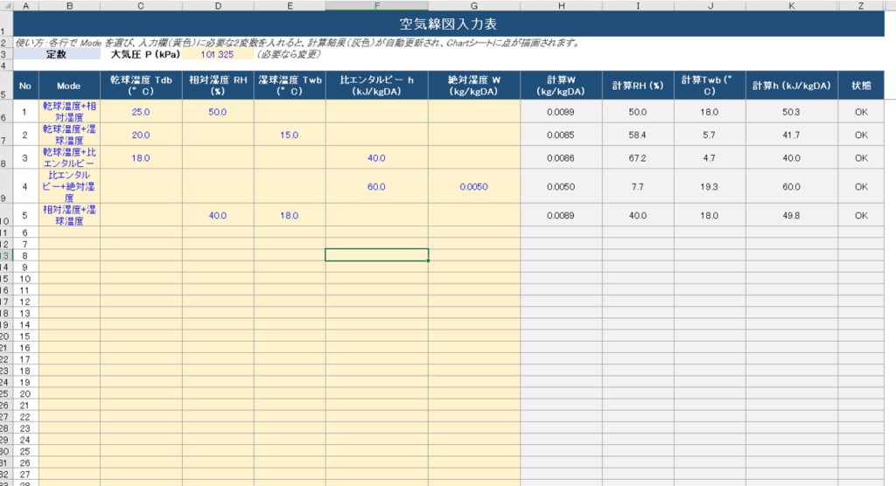Click the 比エンタルピー h header cell
This screenshot has width=896, height=486.
pos(376,86)
